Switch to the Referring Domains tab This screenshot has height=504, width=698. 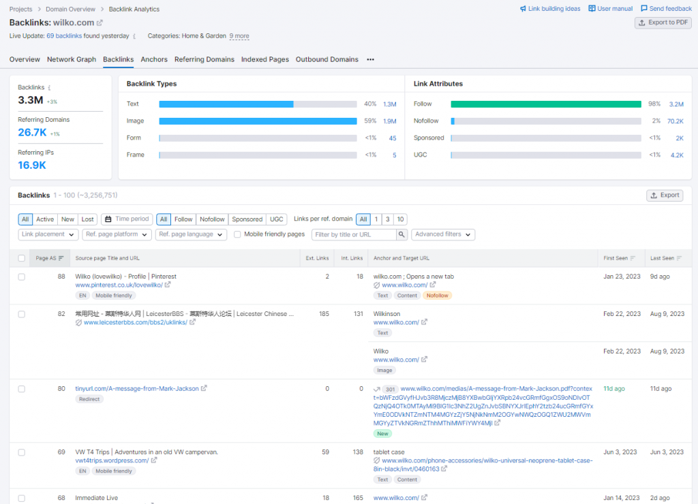(x=204, y=60)
